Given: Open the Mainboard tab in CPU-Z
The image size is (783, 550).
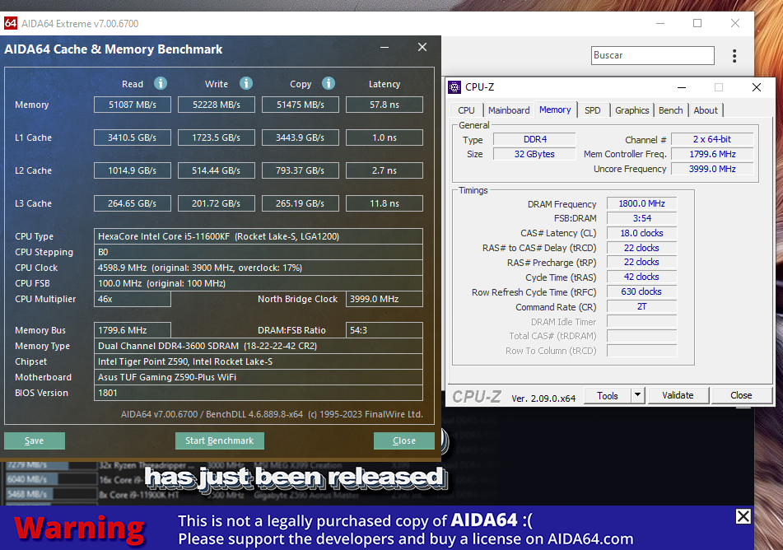Looking at the screenshot, I should click(509, 110).
